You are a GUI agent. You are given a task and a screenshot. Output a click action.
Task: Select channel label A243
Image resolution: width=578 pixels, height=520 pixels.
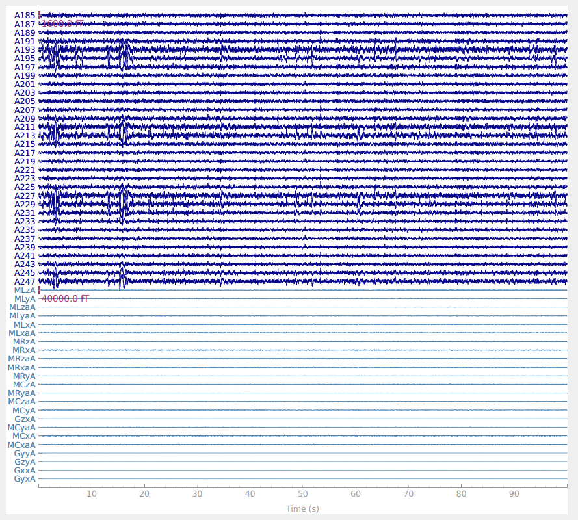point(25,265)
